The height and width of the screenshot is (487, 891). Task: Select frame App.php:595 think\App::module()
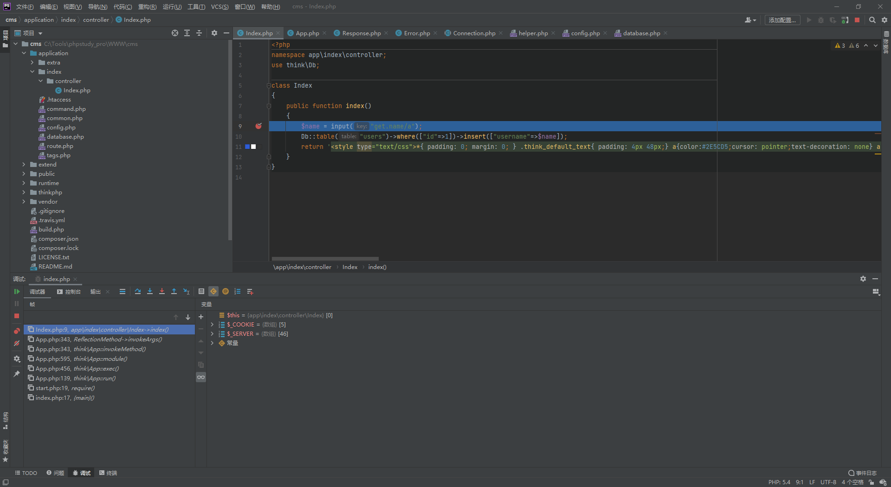point(109,359)
